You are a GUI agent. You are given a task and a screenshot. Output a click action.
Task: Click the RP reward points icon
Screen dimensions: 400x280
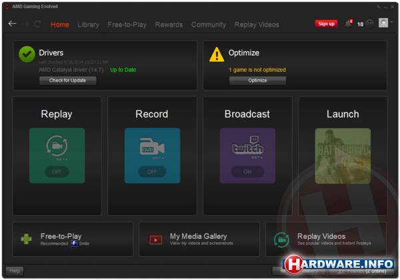pyautogui.click(x=369, y=24)
